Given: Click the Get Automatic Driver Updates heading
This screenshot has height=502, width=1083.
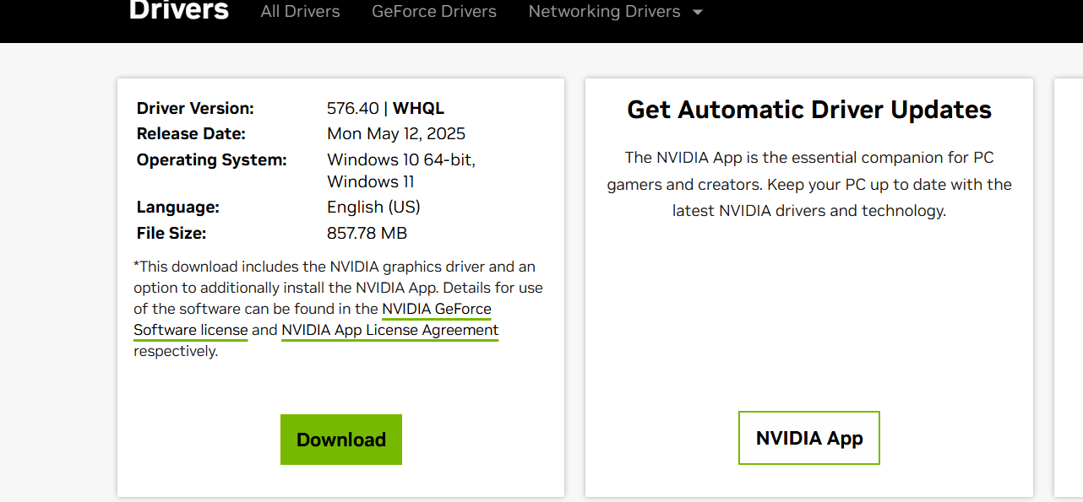Looking at the screenshot, I should pos(809,110).
